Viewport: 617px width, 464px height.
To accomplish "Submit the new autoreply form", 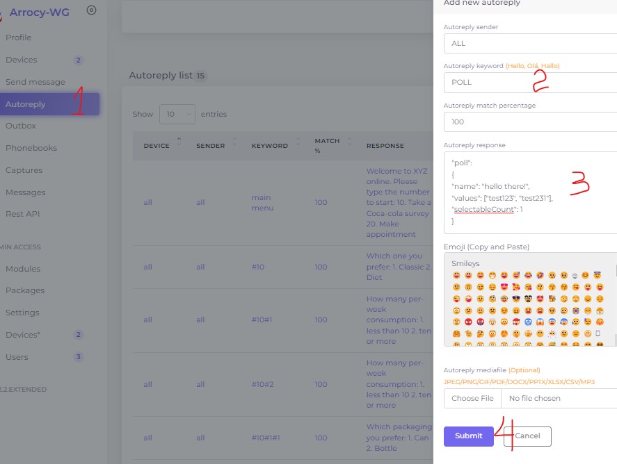I will [x=468, y=436].
